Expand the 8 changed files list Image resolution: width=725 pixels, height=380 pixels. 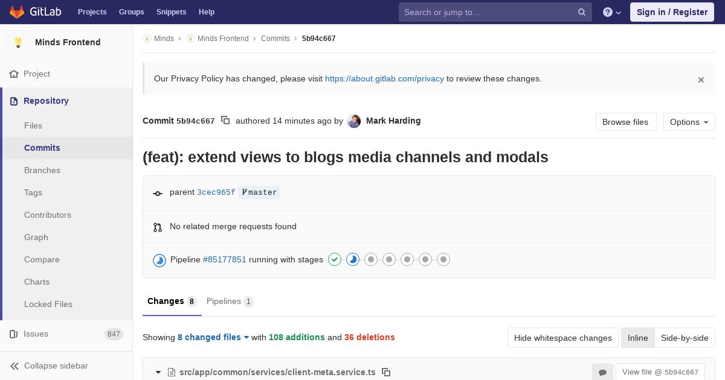click(x=213, y=337)
